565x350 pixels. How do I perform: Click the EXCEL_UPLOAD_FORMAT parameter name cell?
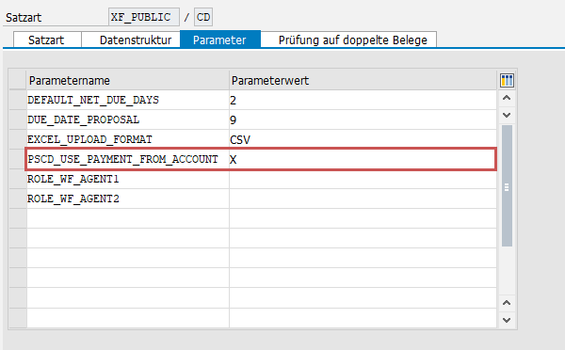[128, 139]
